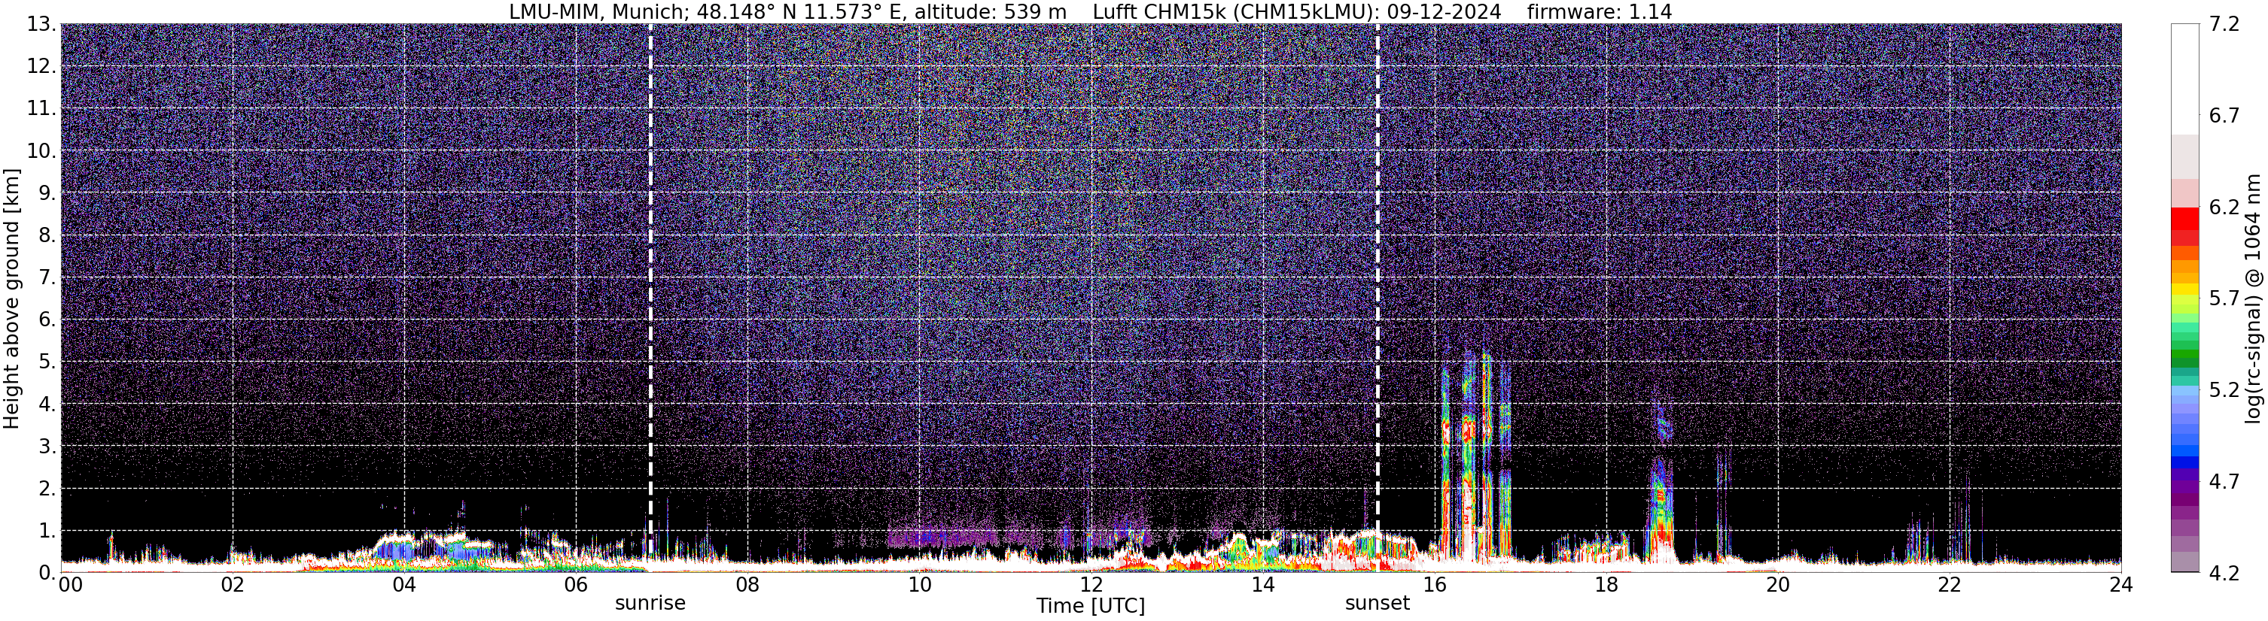
Task: Click the x-axis tick label 22
Action: (1950, 586)
